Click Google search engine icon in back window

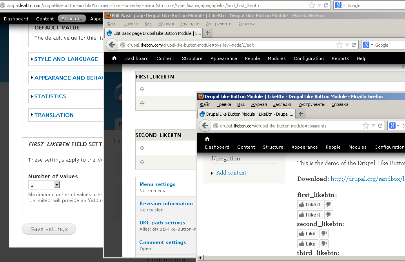(x=338, y=5)
